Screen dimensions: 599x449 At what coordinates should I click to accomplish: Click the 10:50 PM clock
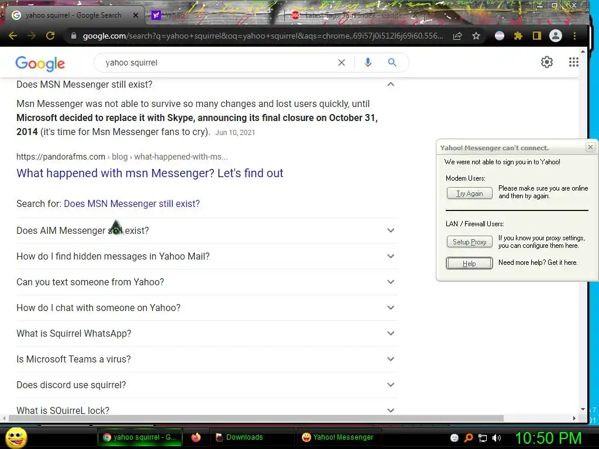[x=548, y=438]
